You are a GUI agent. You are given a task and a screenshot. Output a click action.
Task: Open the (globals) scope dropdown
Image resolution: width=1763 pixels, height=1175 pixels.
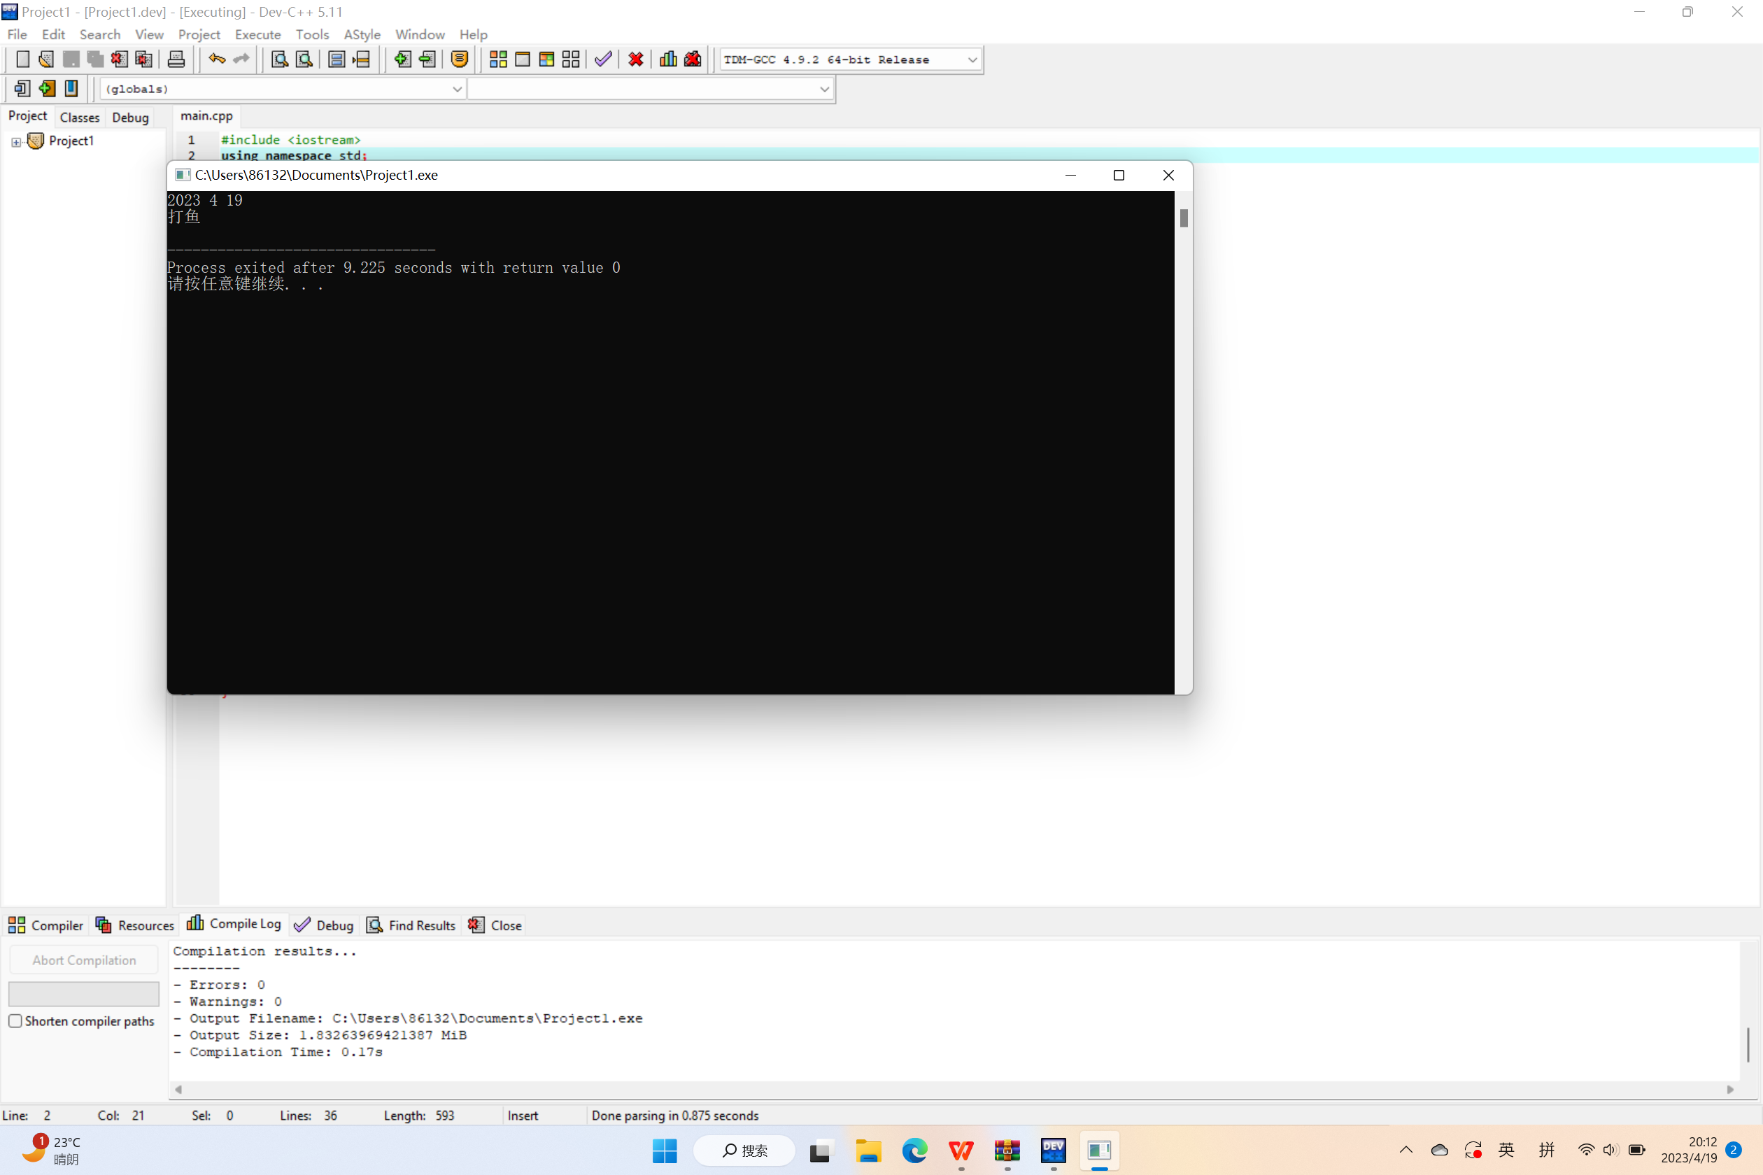click(x=456, y=90)
